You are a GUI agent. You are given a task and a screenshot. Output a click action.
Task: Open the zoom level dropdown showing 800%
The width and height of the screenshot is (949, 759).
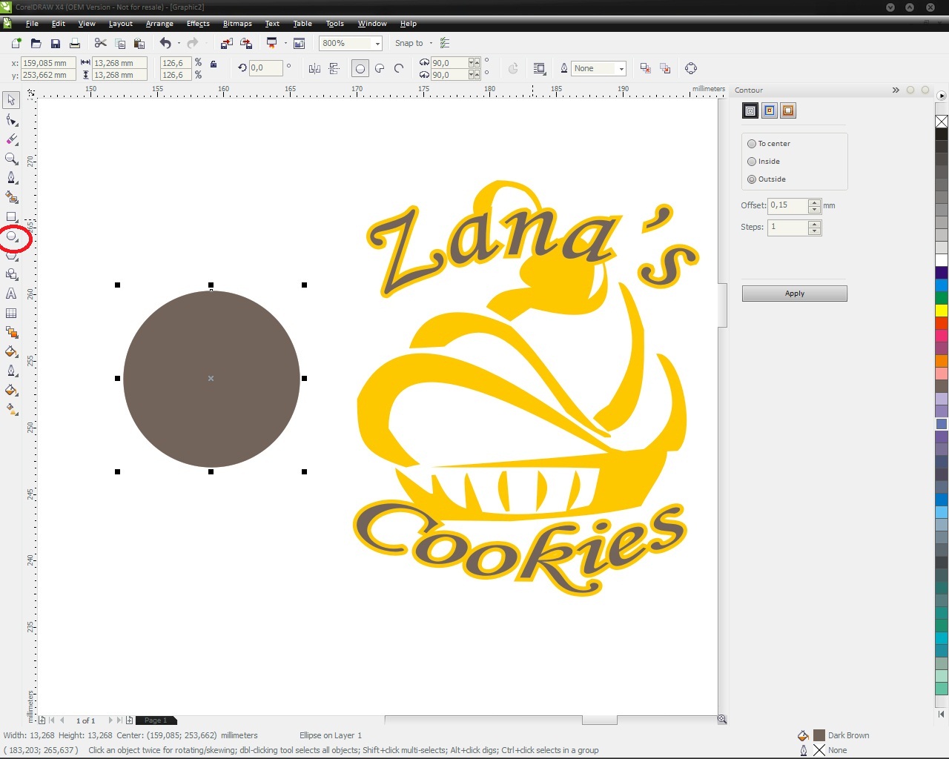pos(375,43)
